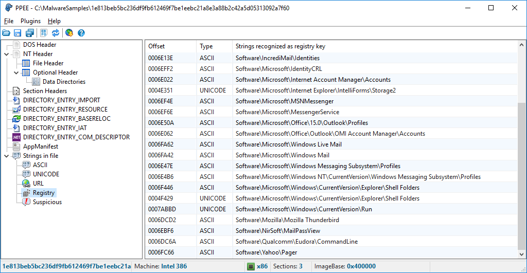Select Optional Header in the tree

click(56, 72)
